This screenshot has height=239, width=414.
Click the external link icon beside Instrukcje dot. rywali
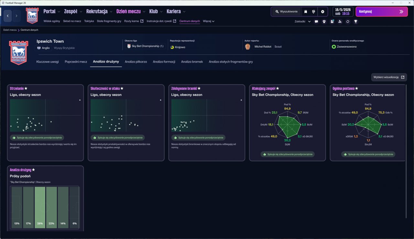pyautogui.click(x=175, y=21)
